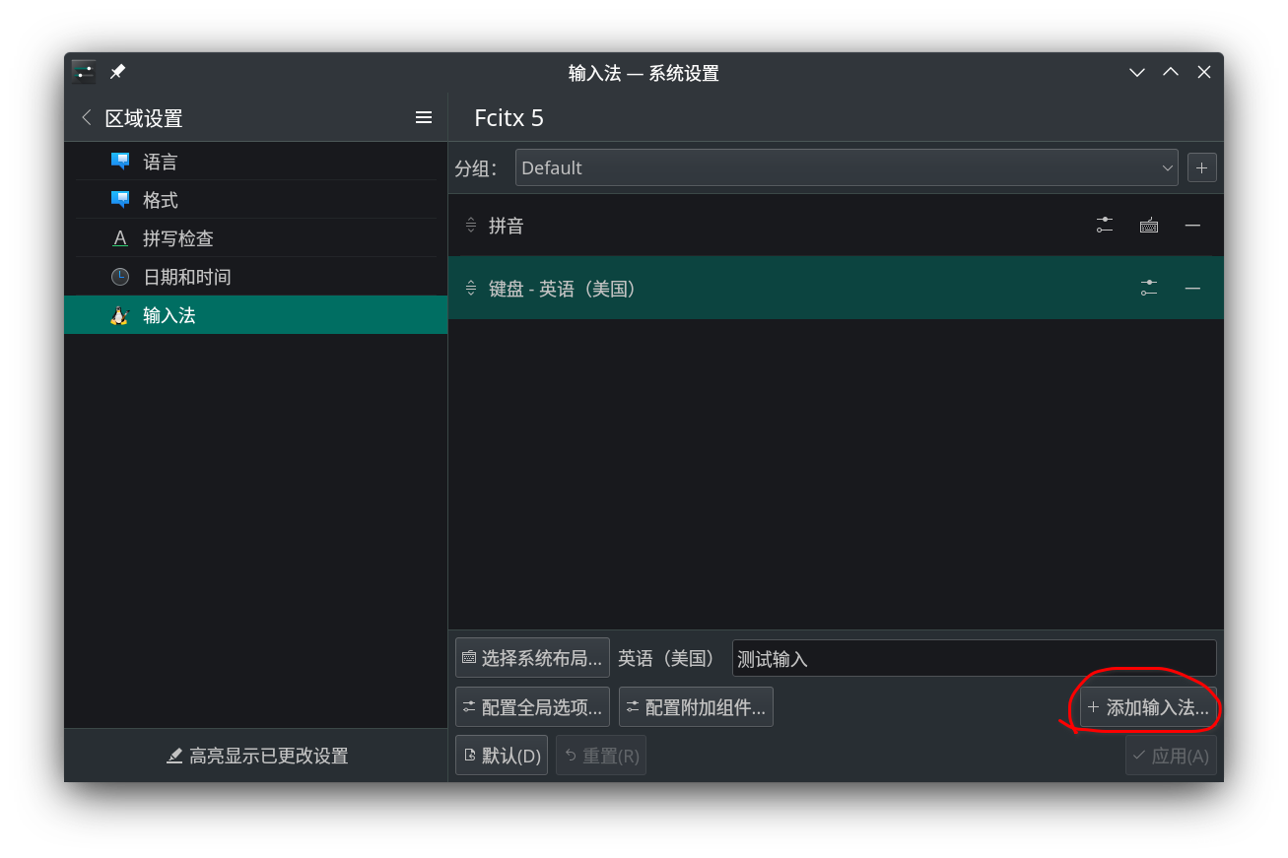This screenshot has width=1288, height=858.
Task: Click the drag handle of 拼音 row
Action: [x=471, y=226]
